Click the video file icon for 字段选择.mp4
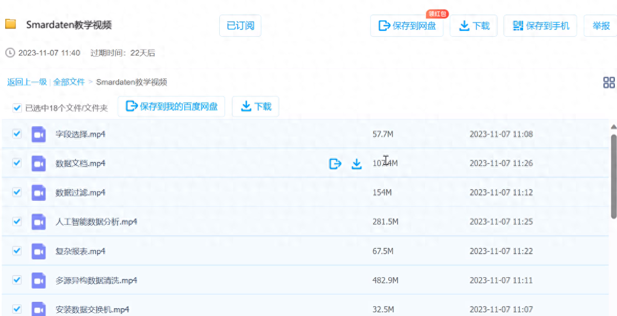This screenshot has width=617, height=316. (38, 134)
